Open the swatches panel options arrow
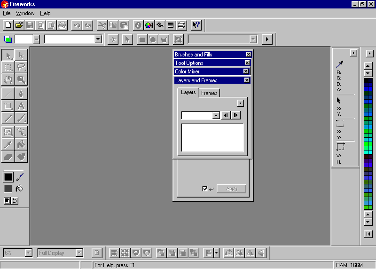Viewport: 376px width, 269px height. coord(369,54)
